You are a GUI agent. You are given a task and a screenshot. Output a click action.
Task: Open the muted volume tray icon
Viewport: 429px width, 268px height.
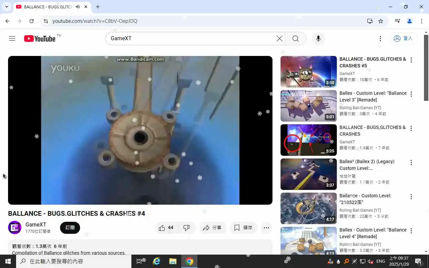(371, 261)
